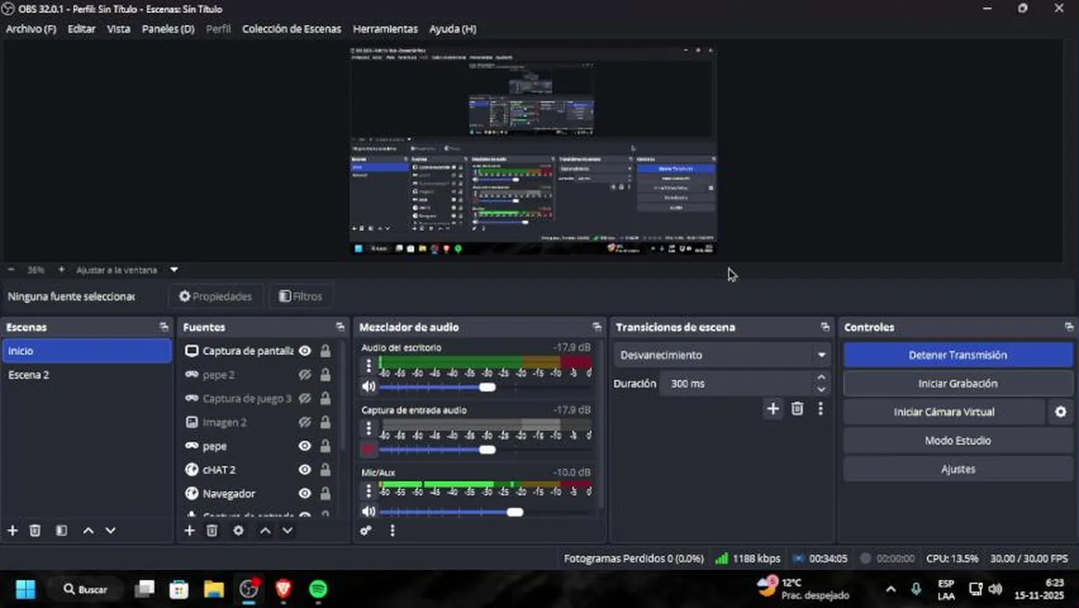The width and height of the screenshot is (1079, 608).
Task: Open transition properties three dots
Action: tap(820, 409)
